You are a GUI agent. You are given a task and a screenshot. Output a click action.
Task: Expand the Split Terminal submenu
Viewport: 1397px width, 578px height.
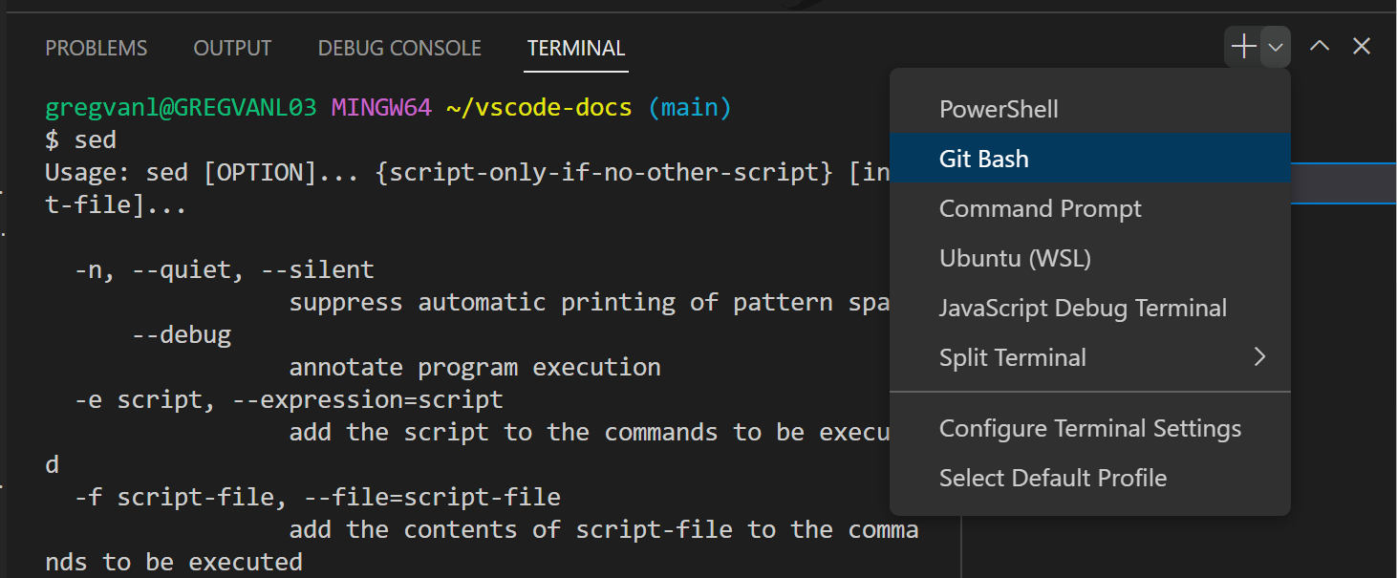point(1259,356)
